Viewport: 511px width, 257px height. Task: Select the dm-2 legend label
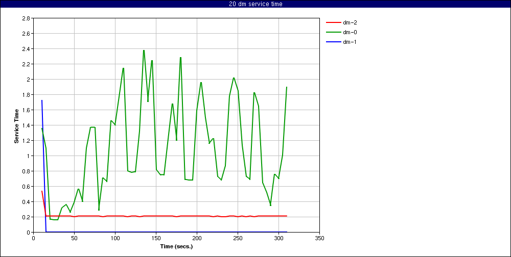[350, 22]
